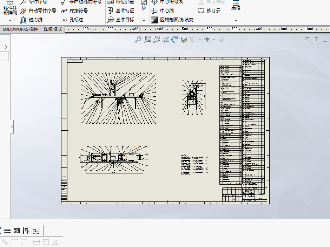Choose the Datum Target (基准目标) tool
The width and height of the screenshot is (330, 247).
pyautogui.click(x=121, y=20)
